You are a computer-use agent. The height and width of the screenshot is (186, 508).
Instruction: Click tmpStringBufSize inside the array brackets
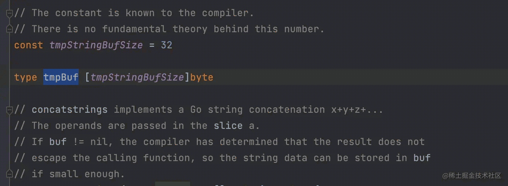pos(137,77)
